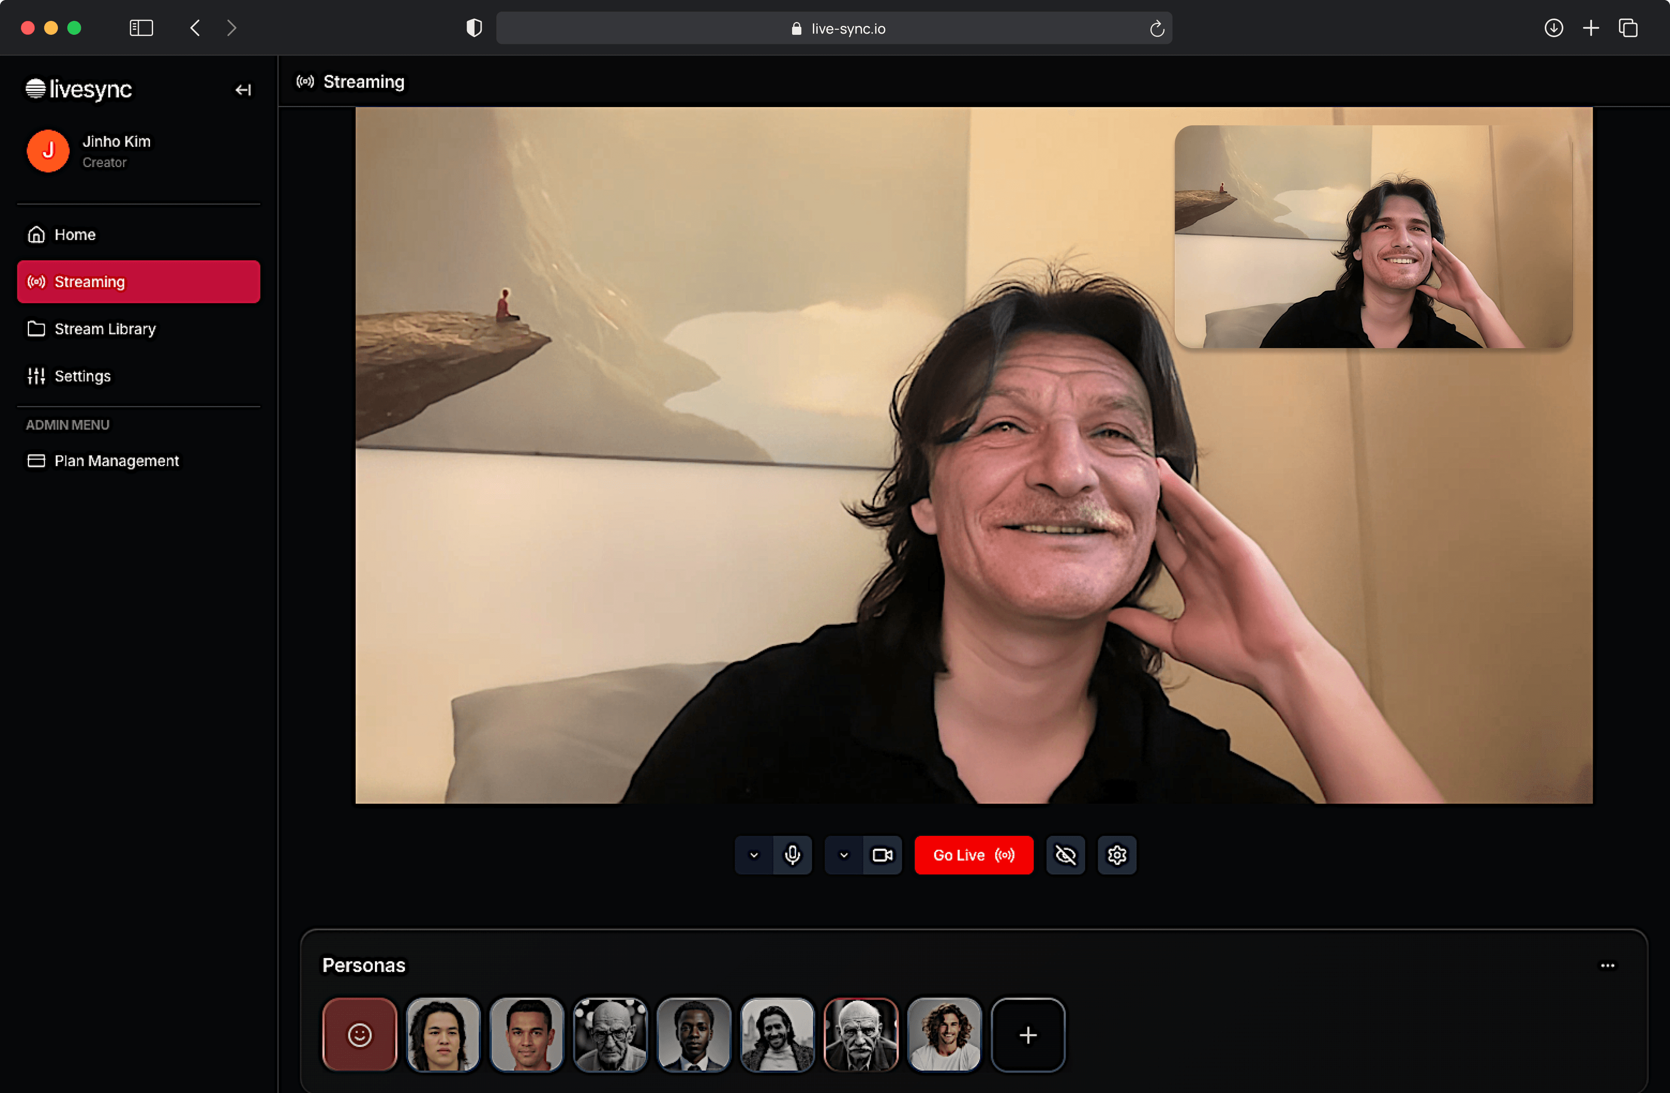The height and width of the screenshot is (1093, 1670).
Task: Reload the page in address bar
Action: tap(1156, 29)
